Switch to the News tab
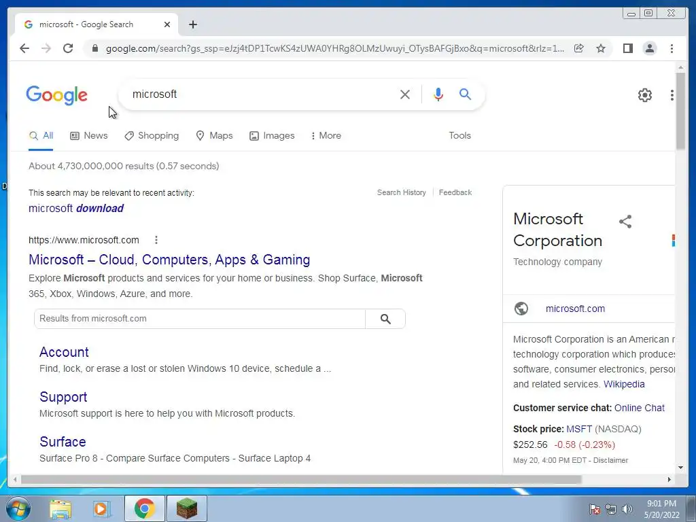 (x=89, y=135)
